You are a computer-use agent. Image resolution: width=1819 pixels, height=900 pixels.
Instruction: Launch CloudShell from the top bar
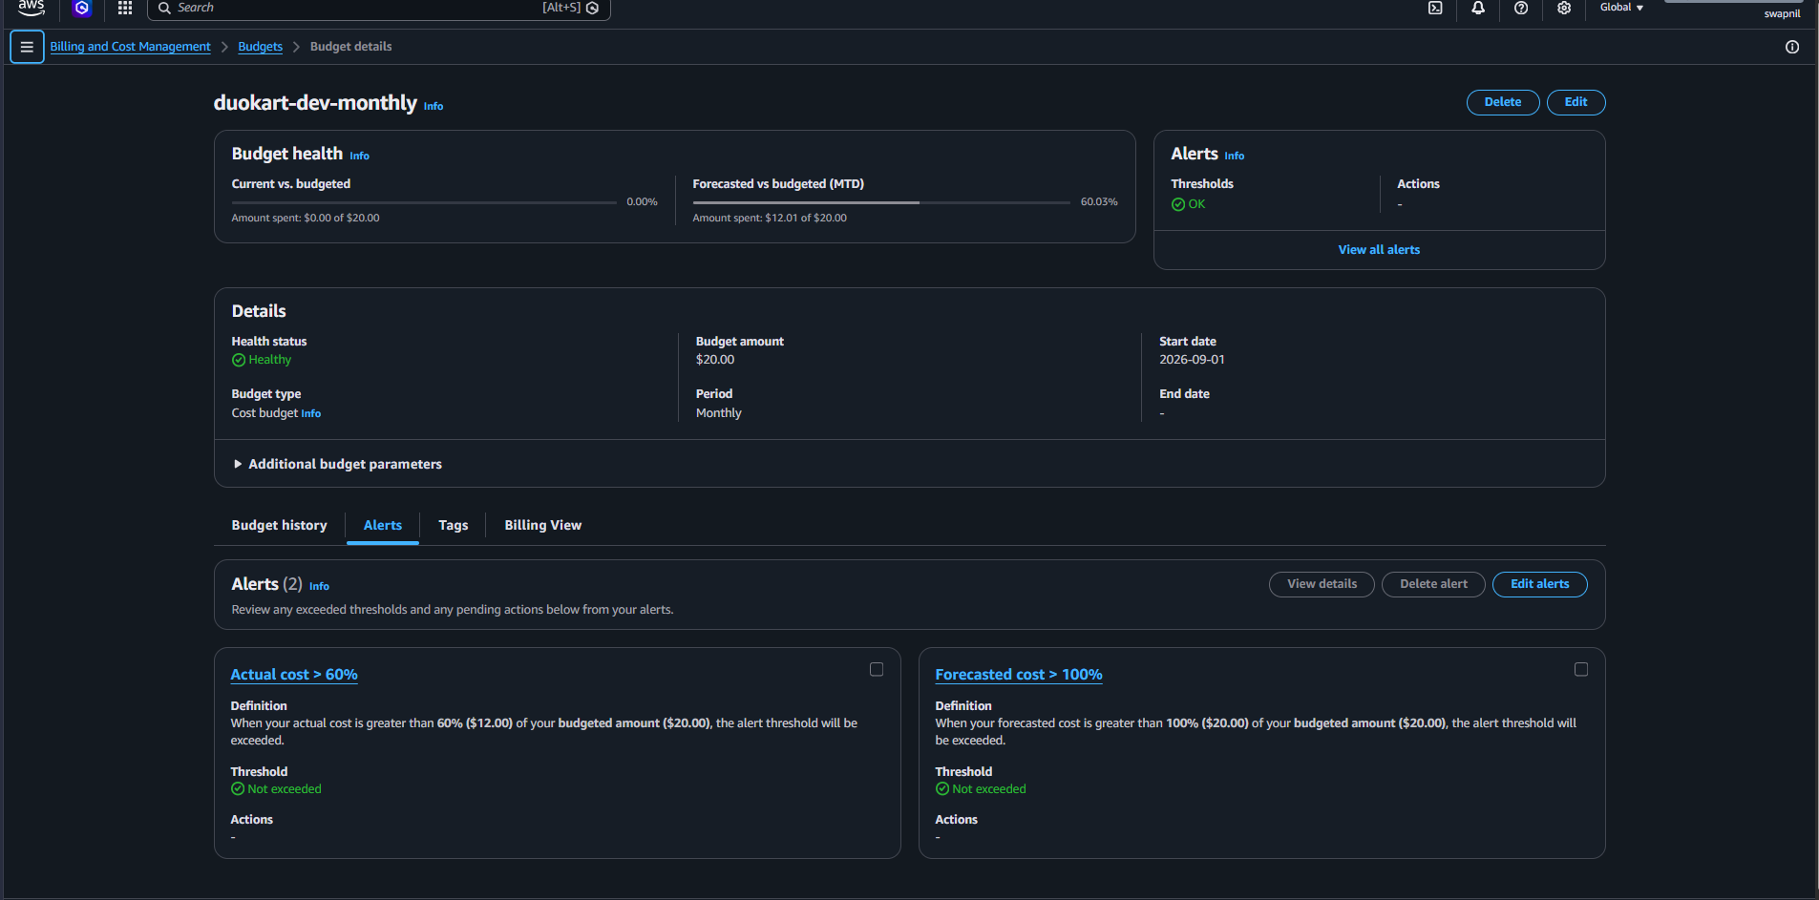1435,8
